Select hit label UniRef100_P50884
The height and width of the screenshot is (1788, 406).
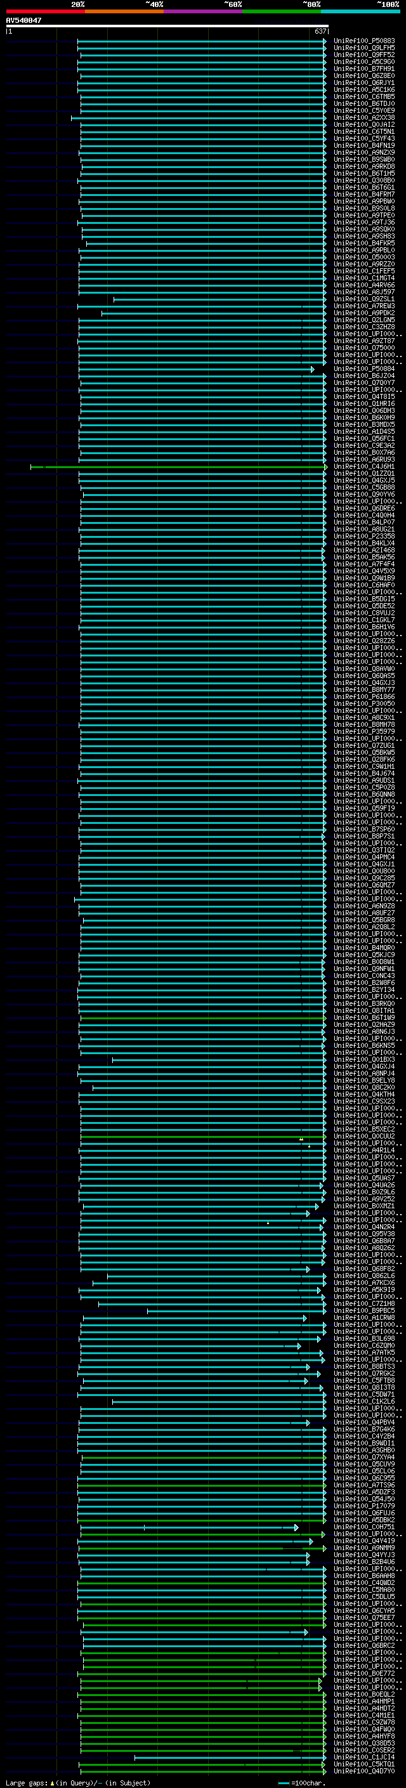coord(364,369)
